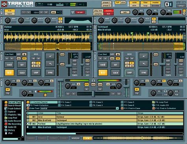Kill the MID band on deck B

coord(164,81)
